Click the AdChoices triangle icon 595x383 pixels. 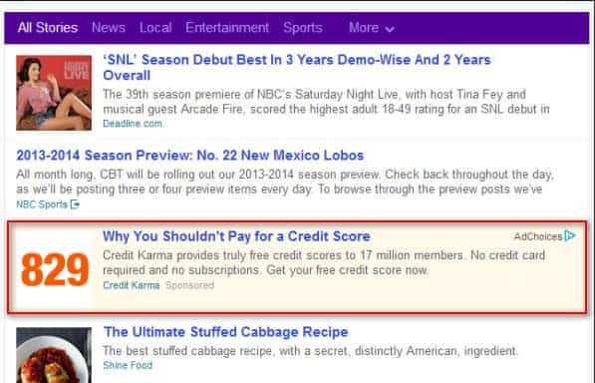click(x=569, y=235)
